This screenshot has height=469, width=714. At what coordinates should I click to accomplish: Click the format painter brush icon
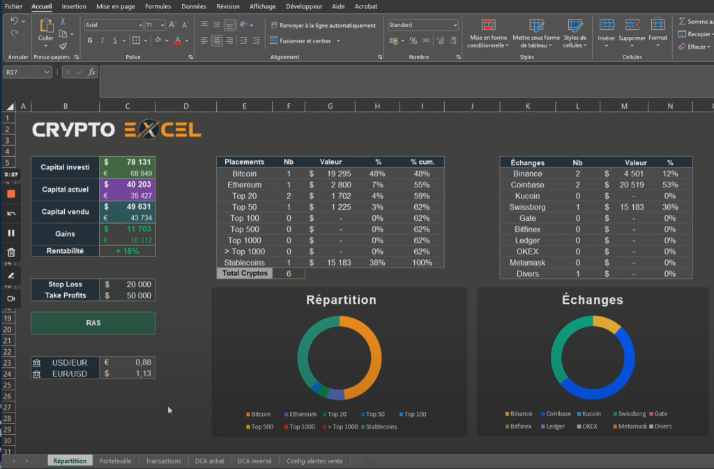pos(63,46)
